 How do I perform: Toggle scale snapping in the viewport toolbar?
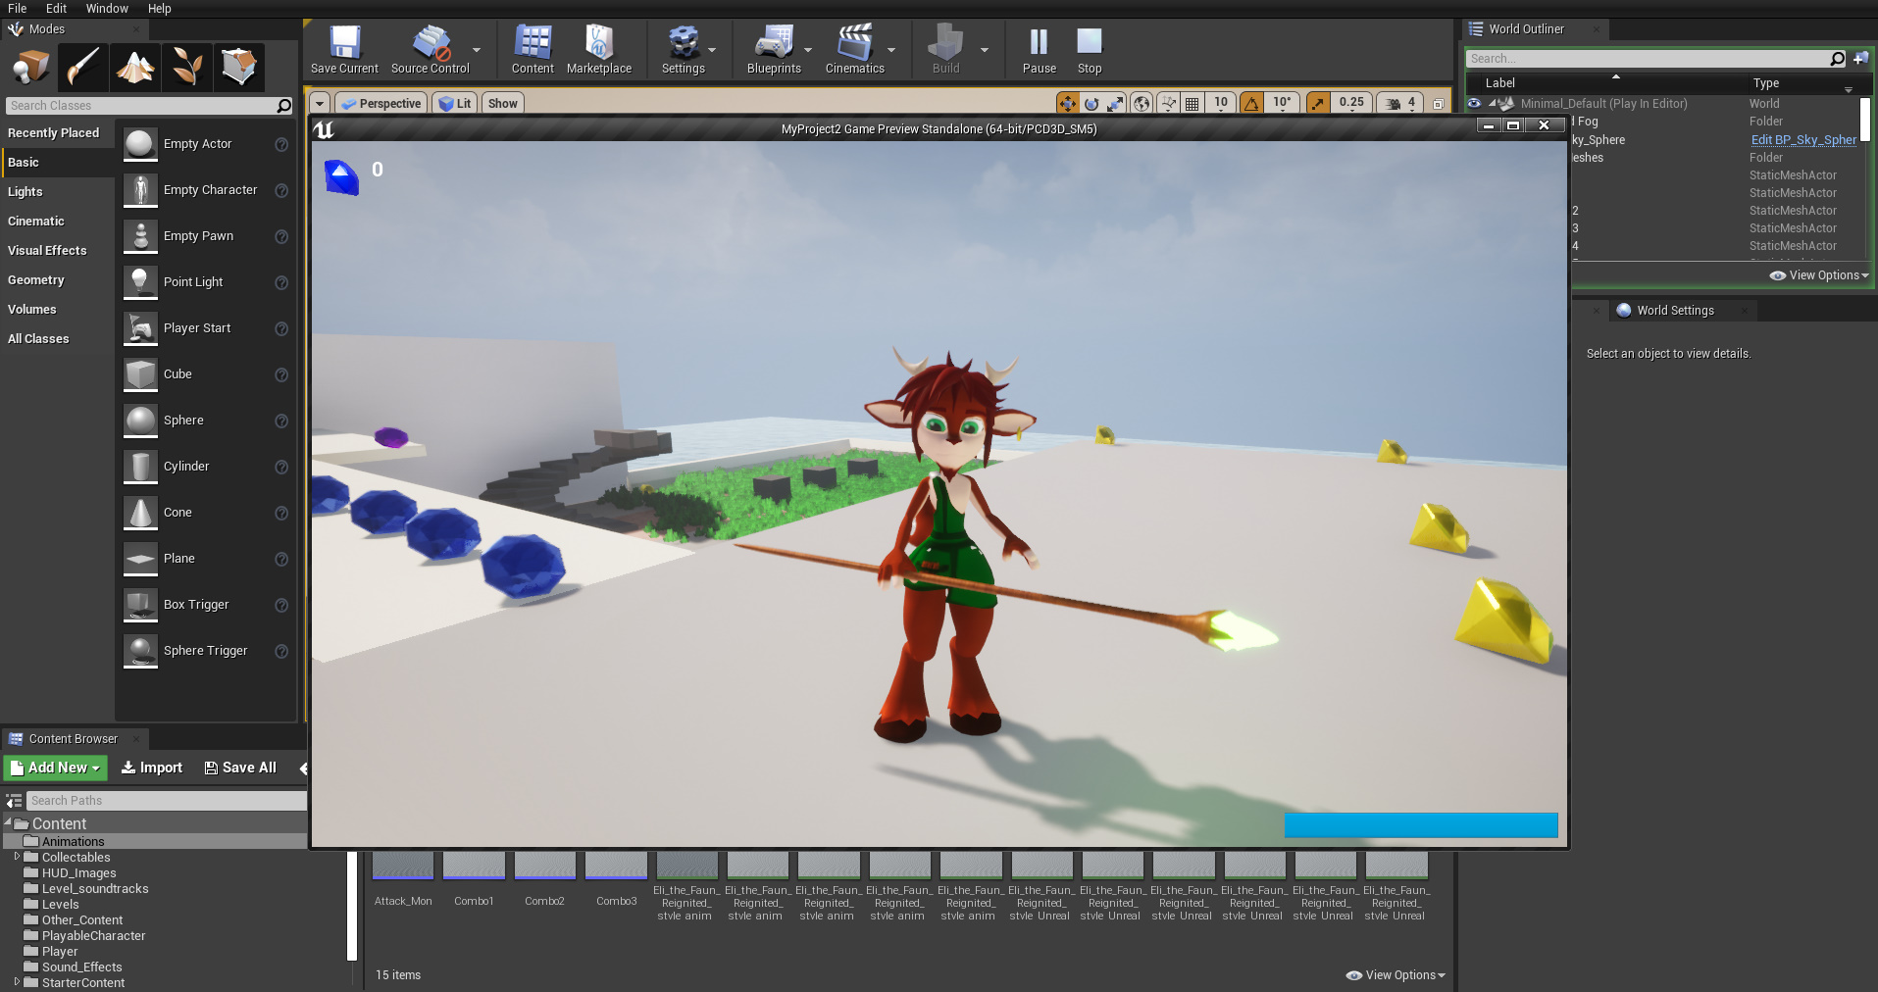point(1318,103)
